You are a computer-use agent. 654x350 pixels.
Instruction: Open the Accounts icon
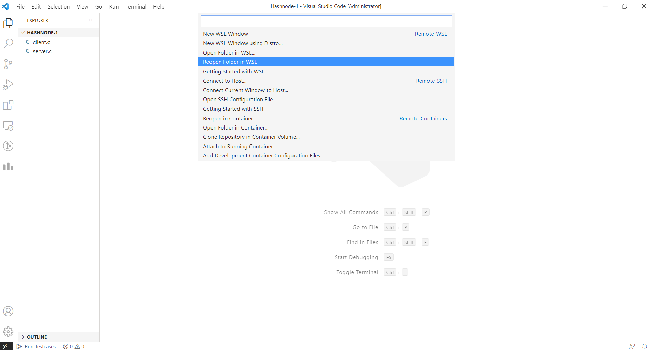click(x=8, y=311)
